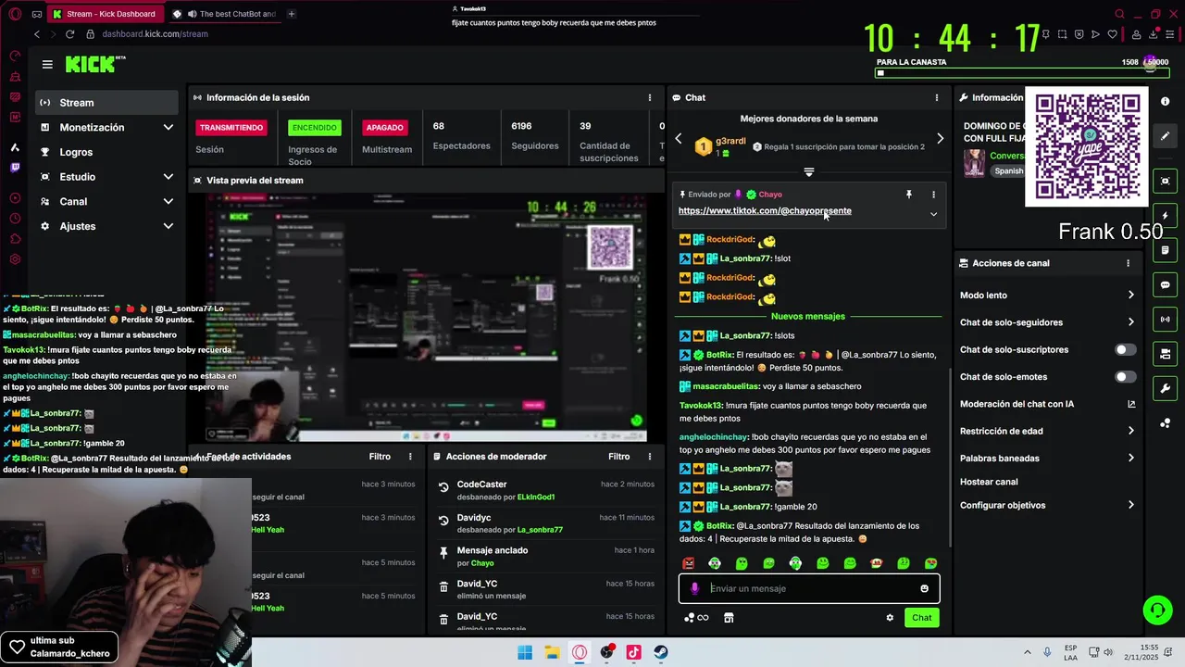Reload the page with refresh button
This screenshot has width=1185, height=667.
click(69, 34)
